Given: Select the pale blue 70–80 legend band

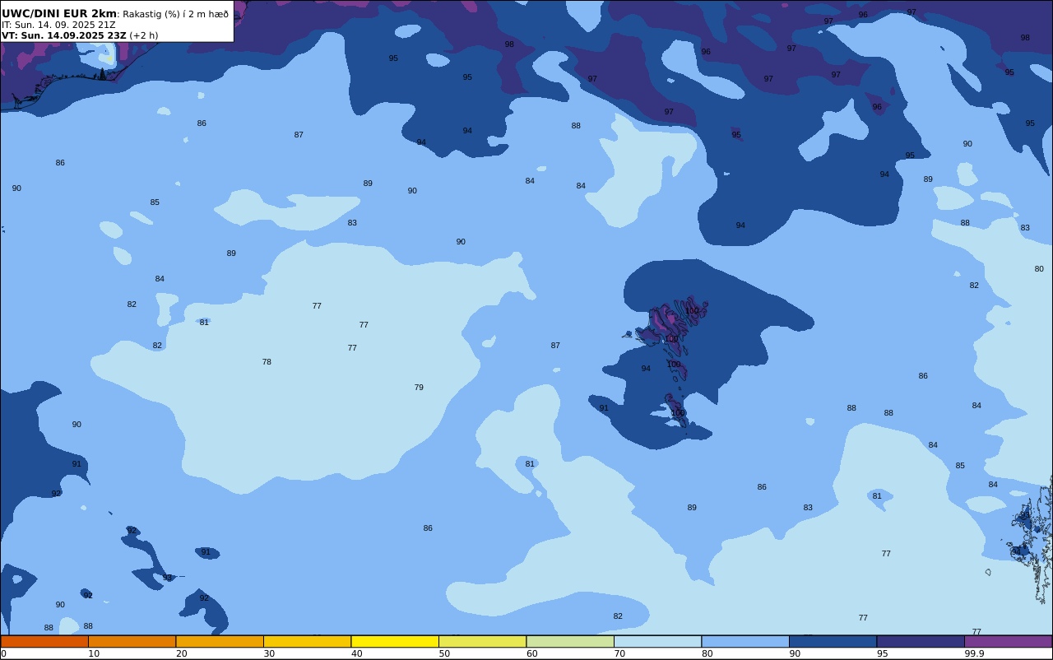Looking at the screenshot, I should coord(657,641).
